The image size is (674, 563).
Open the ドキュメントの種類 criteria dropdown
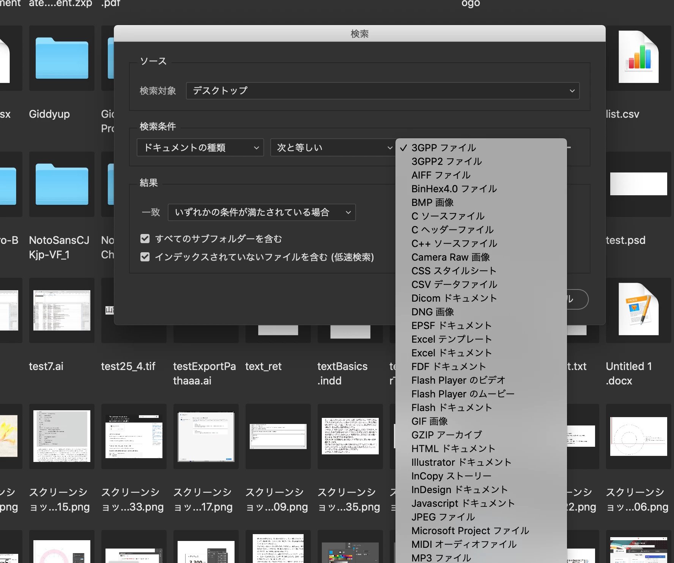(200, 147)
